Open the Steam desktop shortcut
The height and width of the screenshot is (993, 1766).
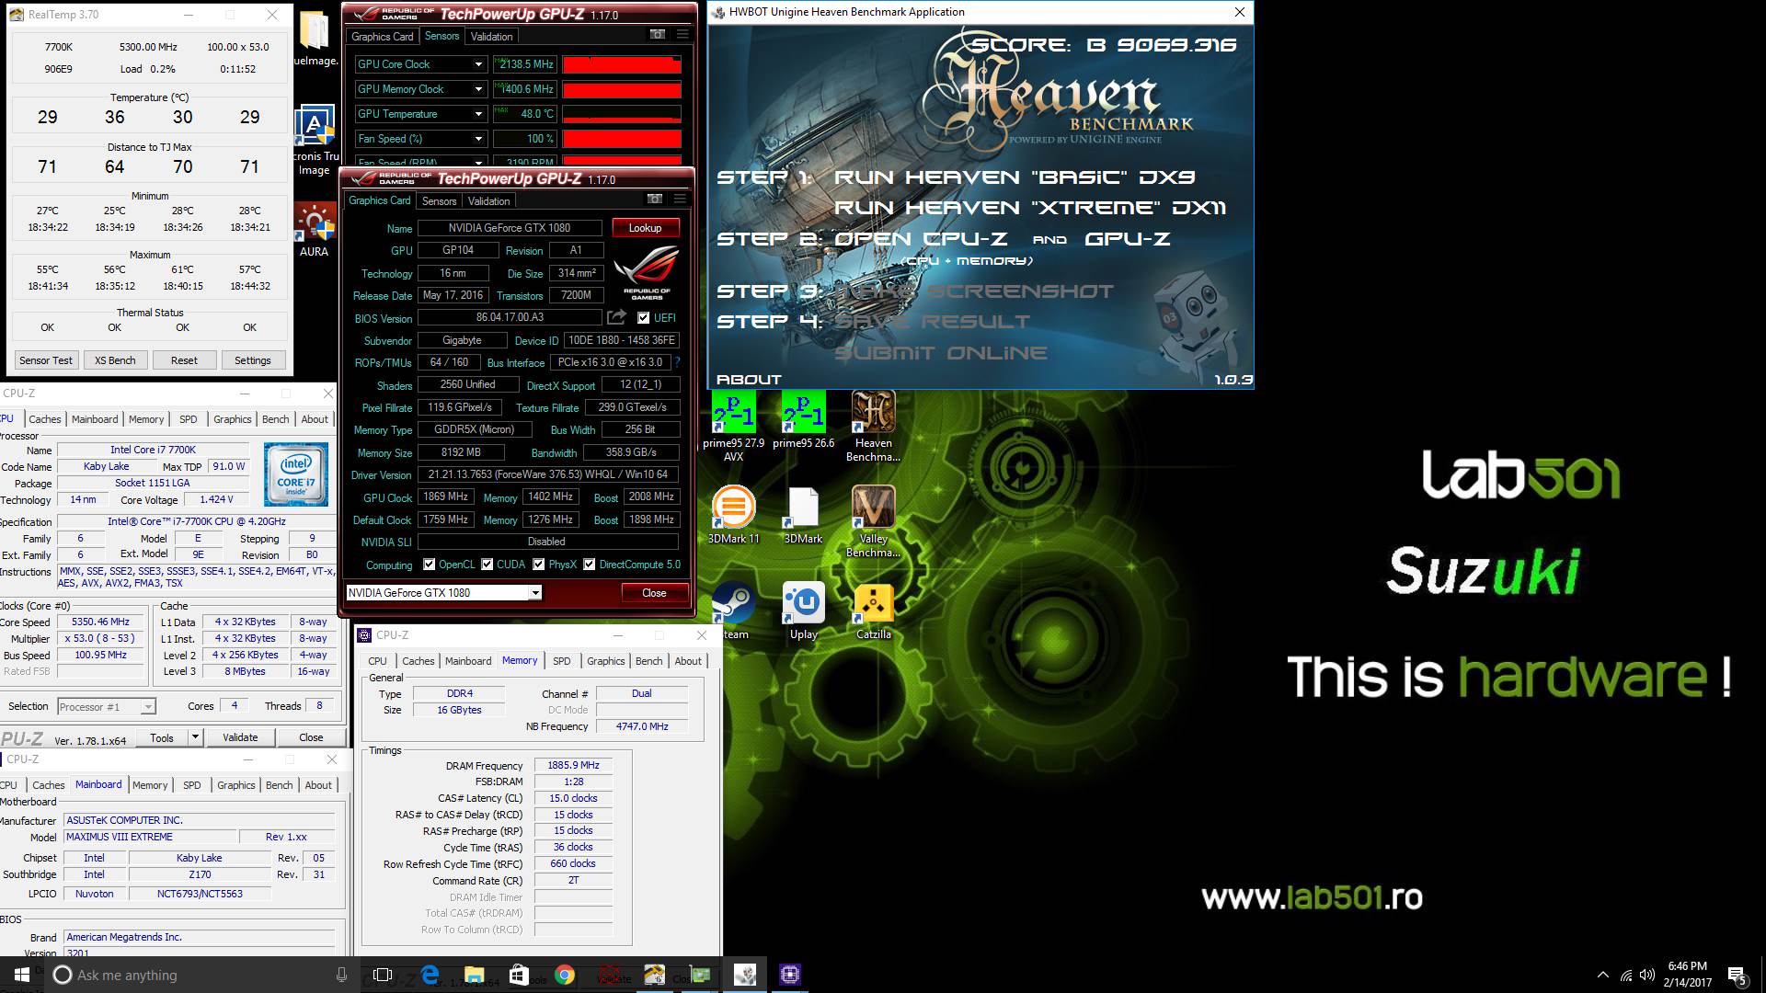click(733, 611)
